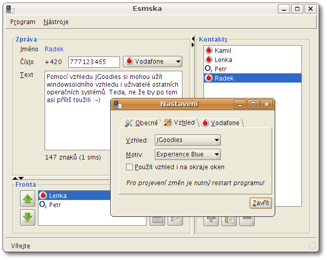Image resolution: width=327 pixels, height=260 pixels.
Task: Select Petr in the Fronta queue
Action: point(74,205)
